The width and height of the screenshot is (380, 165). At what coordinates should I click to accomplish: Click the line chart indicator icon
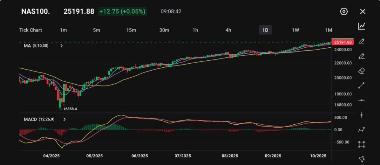361,26
